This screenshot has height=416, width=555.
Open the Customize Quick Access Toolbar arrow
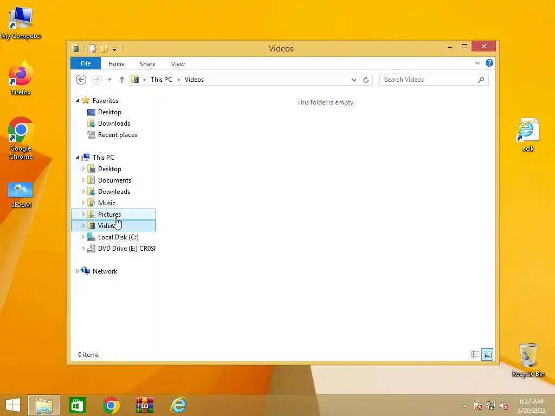click(115, 49)
